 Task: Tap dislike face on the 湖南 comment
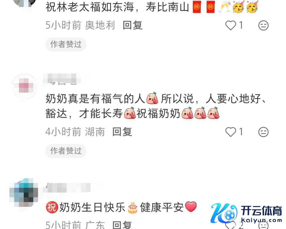(263, 132)
